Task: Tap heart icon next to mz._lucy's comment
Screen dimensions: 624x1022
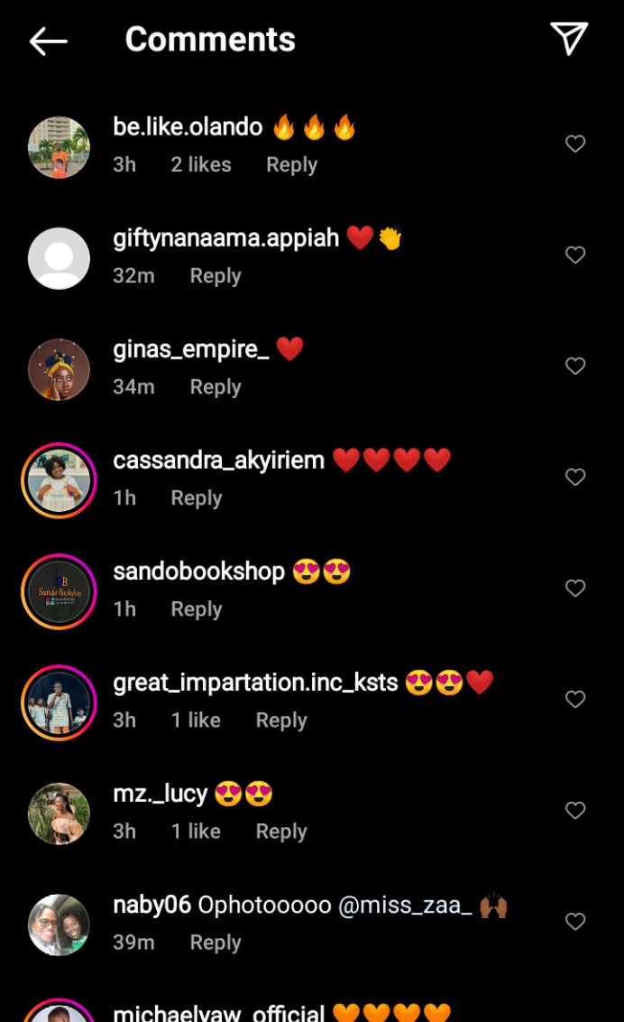Action: coord(575,810)
